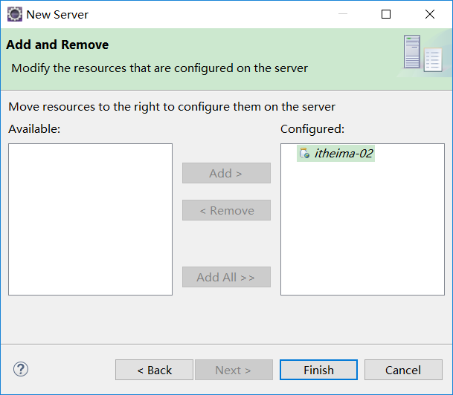This screenshot has width=453, height=395.
Task: Maximize the New Server window
Action: (386, 14)
